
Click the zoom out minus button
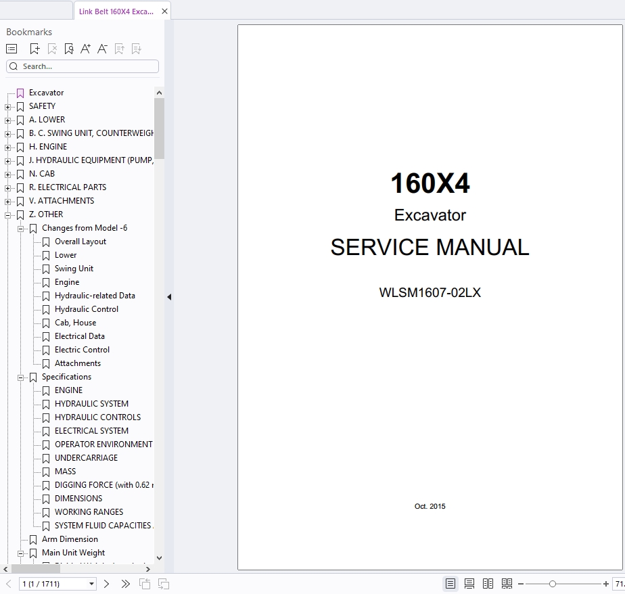(521, 584)
